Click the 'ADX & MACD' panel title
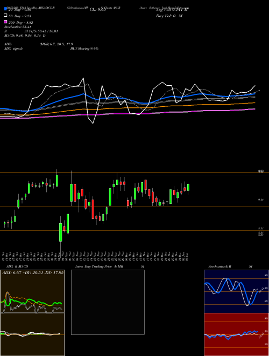 [x=17, y=266]
